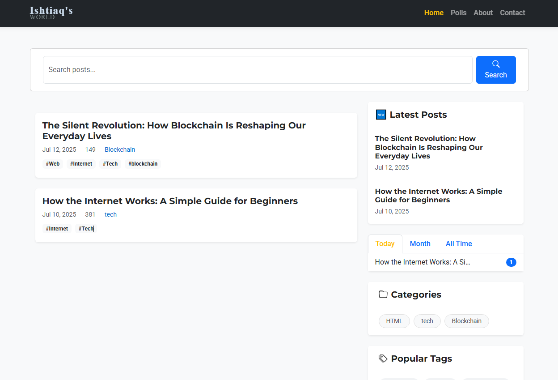Select #Internet tag on the Internet Works post

coord(57,229)
